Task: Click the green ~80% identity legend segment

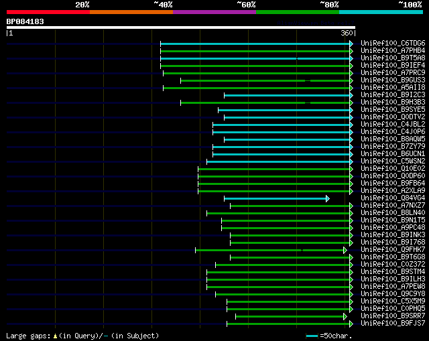Action: (298, 12)
